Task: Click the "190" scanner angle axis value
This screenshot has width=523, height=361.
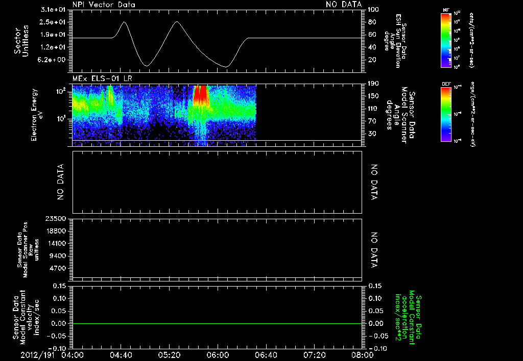Action: tap(373, 84)
